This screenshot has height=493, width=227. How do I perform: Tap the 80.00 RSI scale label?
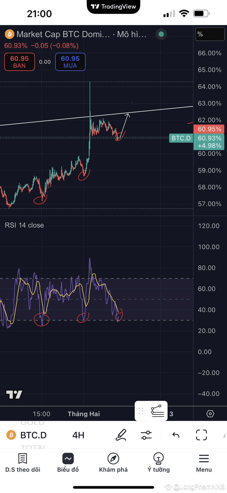coord(207,268)
